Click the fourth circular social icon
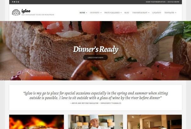This screenshot has width=191, height=129. [x=18, y=2]
